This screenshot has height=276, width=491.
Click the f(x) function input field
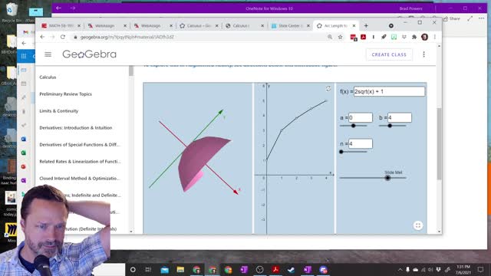click(389, 91)
